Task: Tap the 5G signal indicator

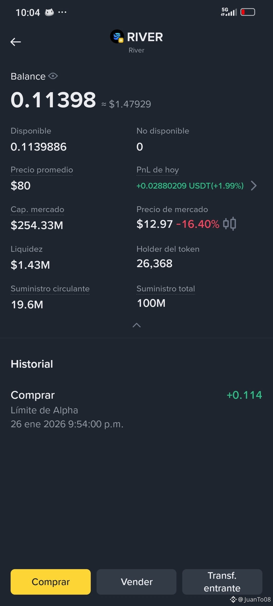Action: point(229,12)
